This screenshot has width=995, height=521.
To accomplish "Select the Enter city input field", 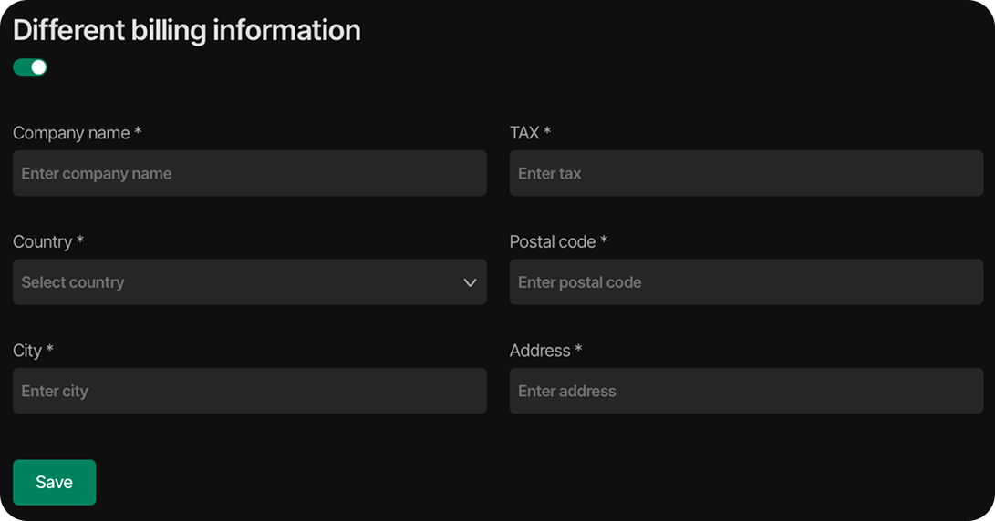I will coord(249,391).
